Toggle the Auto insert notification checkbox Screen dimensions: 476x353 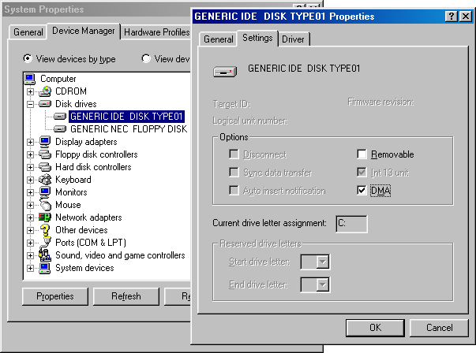(x=234, y=191)
